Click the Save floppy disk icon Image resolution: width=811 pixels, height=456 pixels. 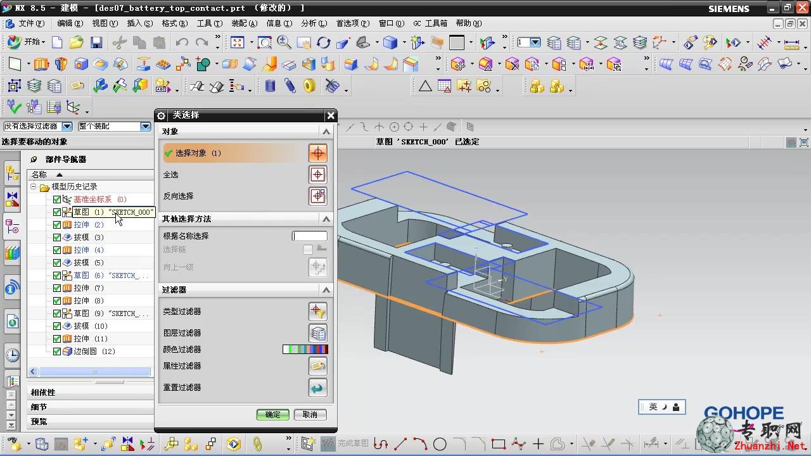click(96, 42)
